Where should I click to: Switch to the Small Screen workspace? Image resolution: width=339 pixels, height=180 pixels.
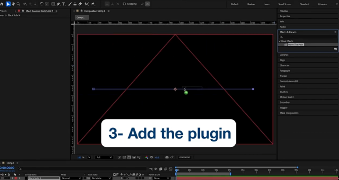[x=285, y=4]
